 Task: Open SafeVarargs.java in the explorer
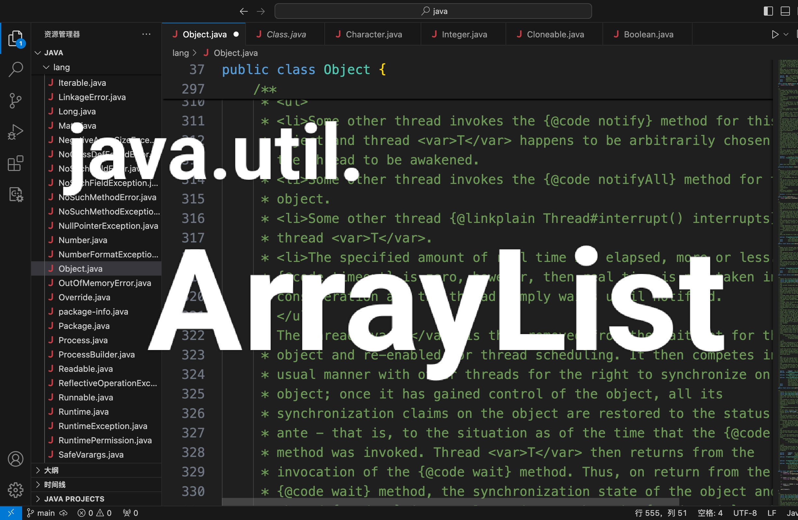click(96, 454)
